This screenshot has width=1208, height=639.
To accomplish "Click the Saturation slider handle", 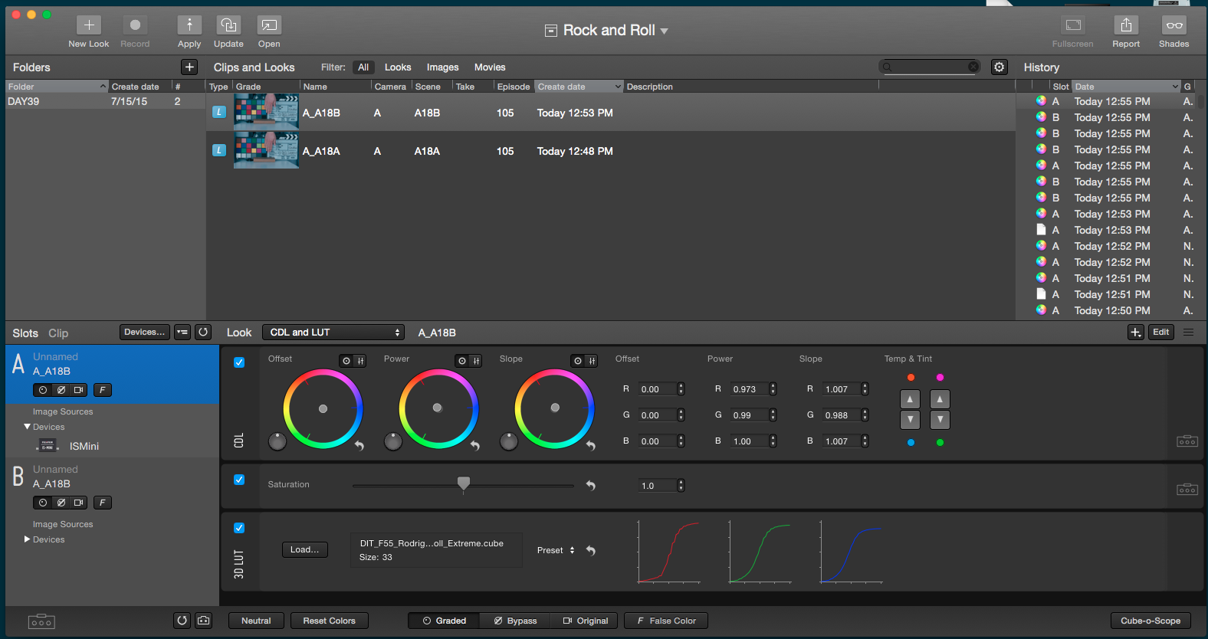I will coord(463,483).
